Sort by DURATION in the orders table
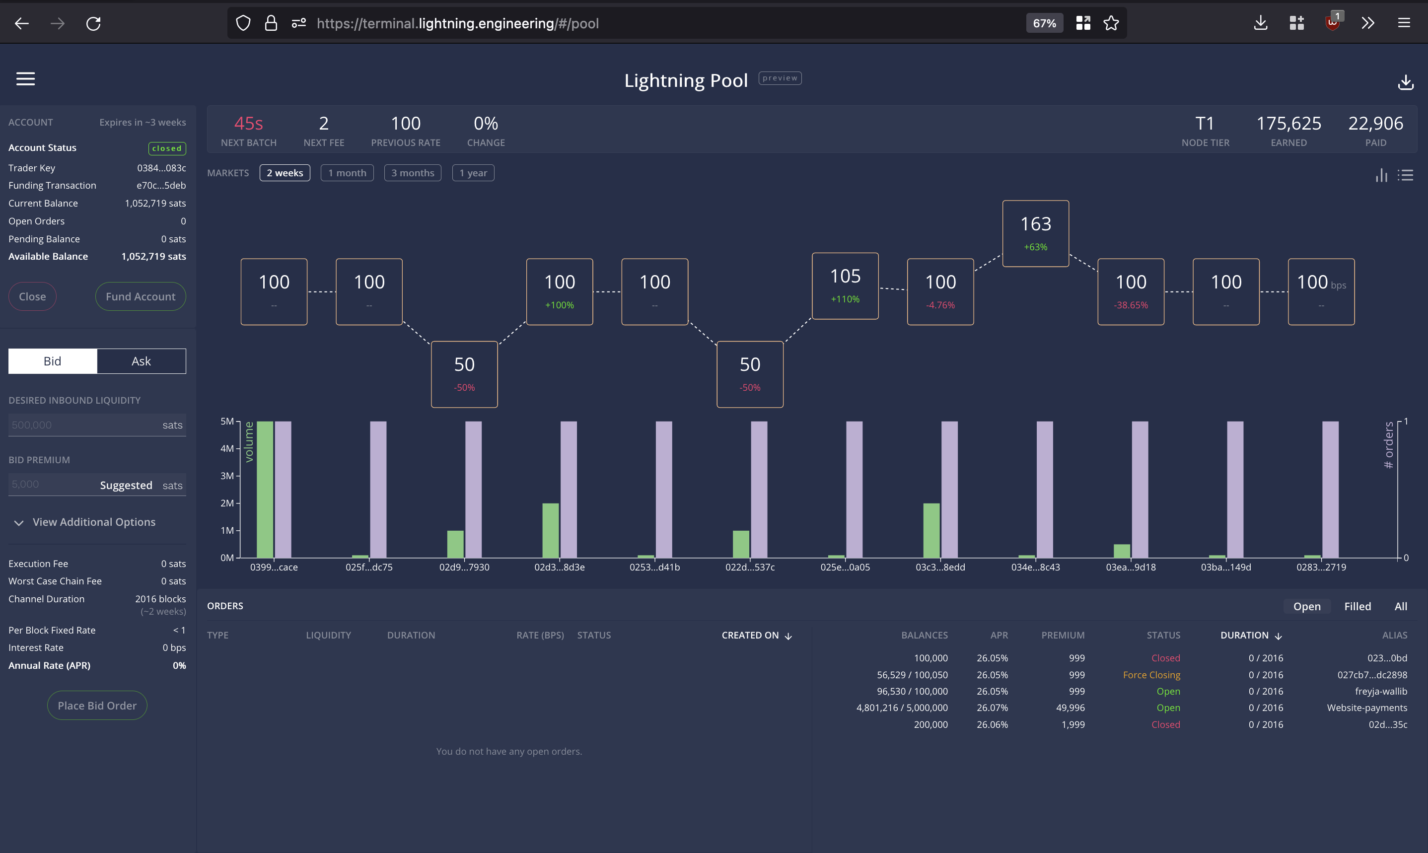The width and height of the screenshot is (1428, 853). coord(1252,635)
